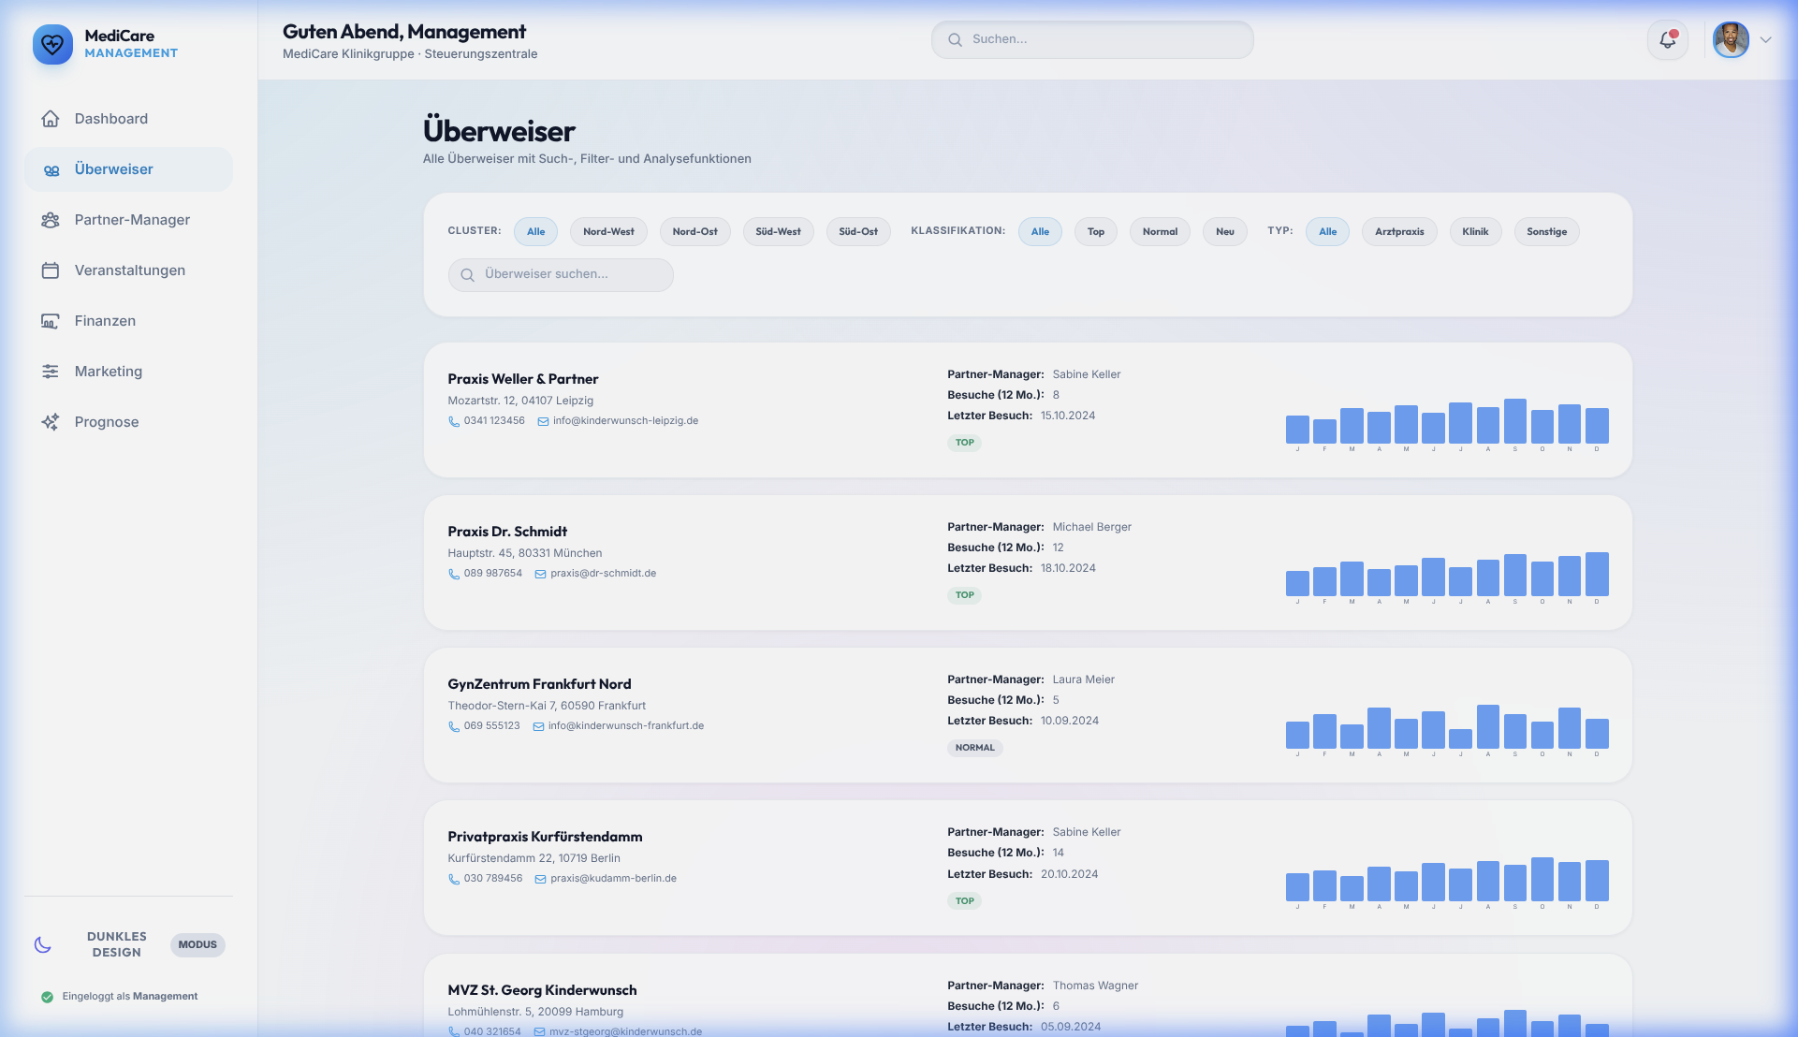Open the notifications bell
The height and width of the screenshot is (1037, 1798).
1667,39
